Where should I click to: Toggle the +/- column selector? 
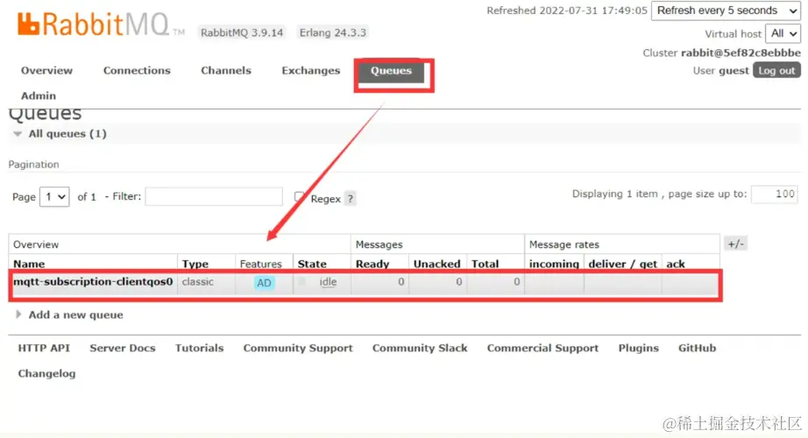tap(736, 244)
